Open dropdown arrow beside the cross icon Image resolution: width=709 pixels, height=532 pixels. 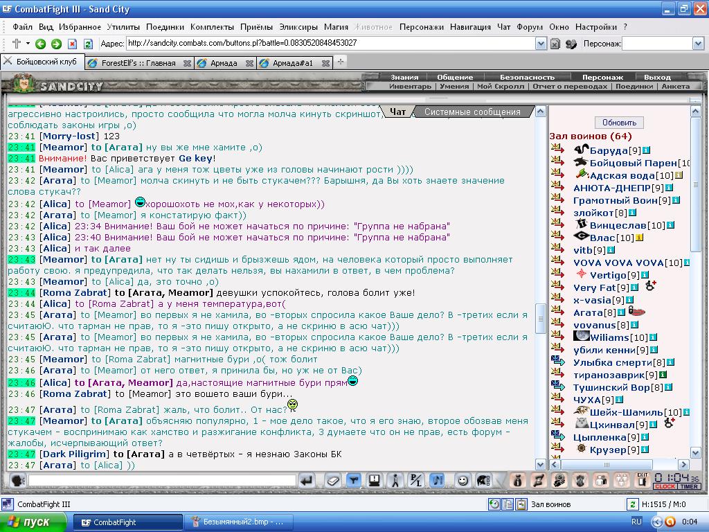tap(28, 44)
